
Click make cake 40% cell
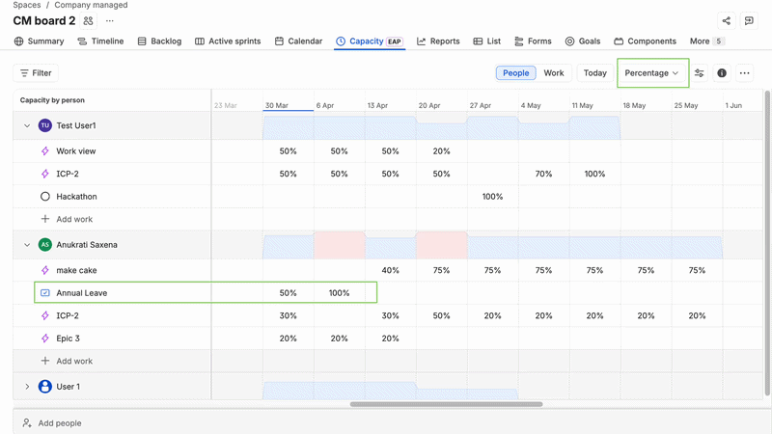click(391, 270)
